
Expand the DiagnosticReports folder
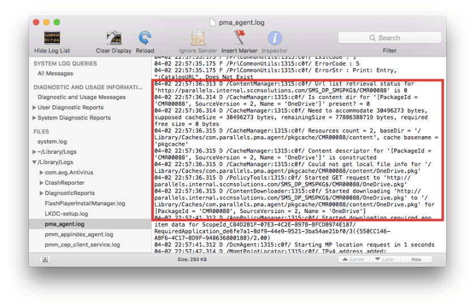(41, 193)
